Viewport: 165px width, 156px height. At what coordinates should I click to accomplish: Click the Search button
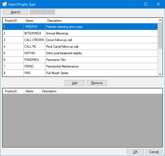(x=15, y=12)
